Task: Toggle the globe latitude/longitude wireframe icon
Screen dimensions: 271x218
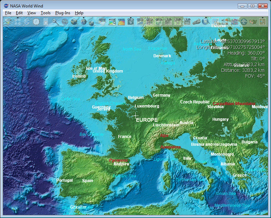Action: 27,22
